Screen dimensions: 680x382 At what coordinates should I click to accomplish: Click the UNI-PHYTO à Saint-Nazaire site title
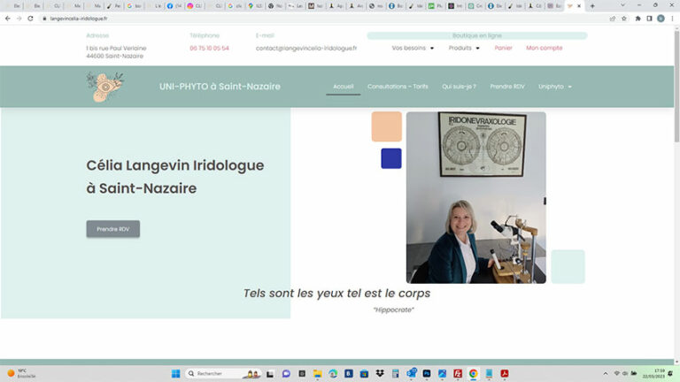[x=220, y=87]
